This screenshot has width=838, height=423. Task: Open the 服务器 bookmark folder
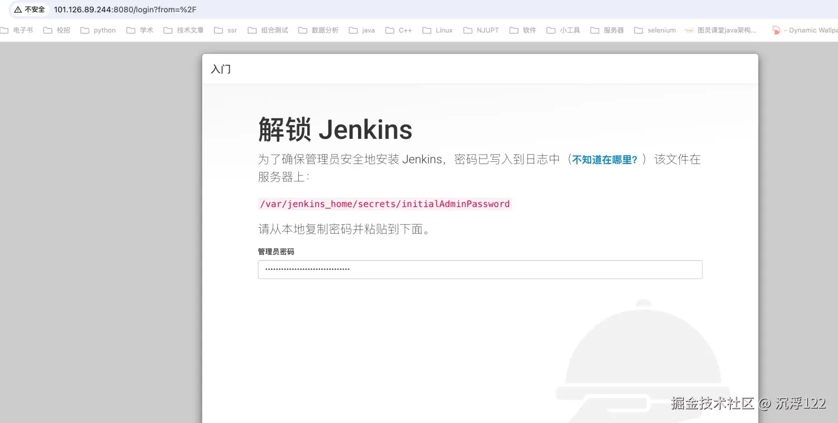click(607, 30)
